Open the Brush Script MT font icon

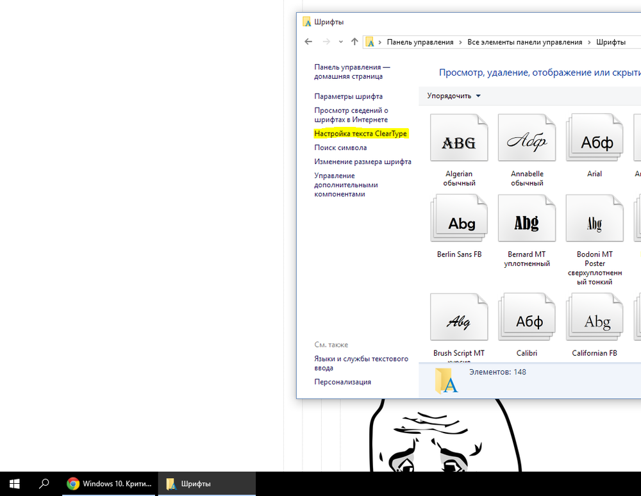click(x=459, y=318)
